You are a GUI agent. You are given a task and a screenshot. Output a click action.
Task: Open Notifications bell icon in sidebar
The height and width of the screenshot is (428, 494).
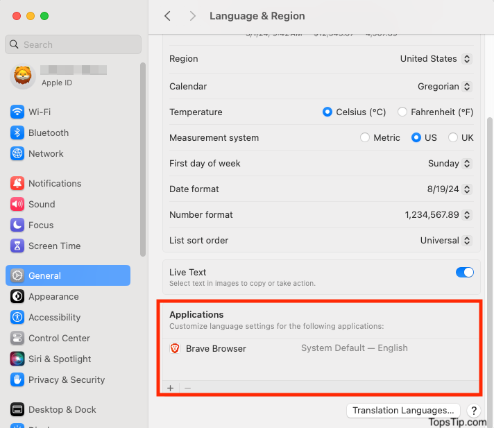17,183
